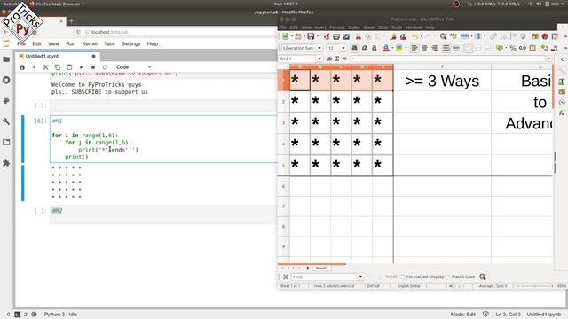Open the Function Wizard fx icon
568x319 pixels.
(x=329, y=58)
